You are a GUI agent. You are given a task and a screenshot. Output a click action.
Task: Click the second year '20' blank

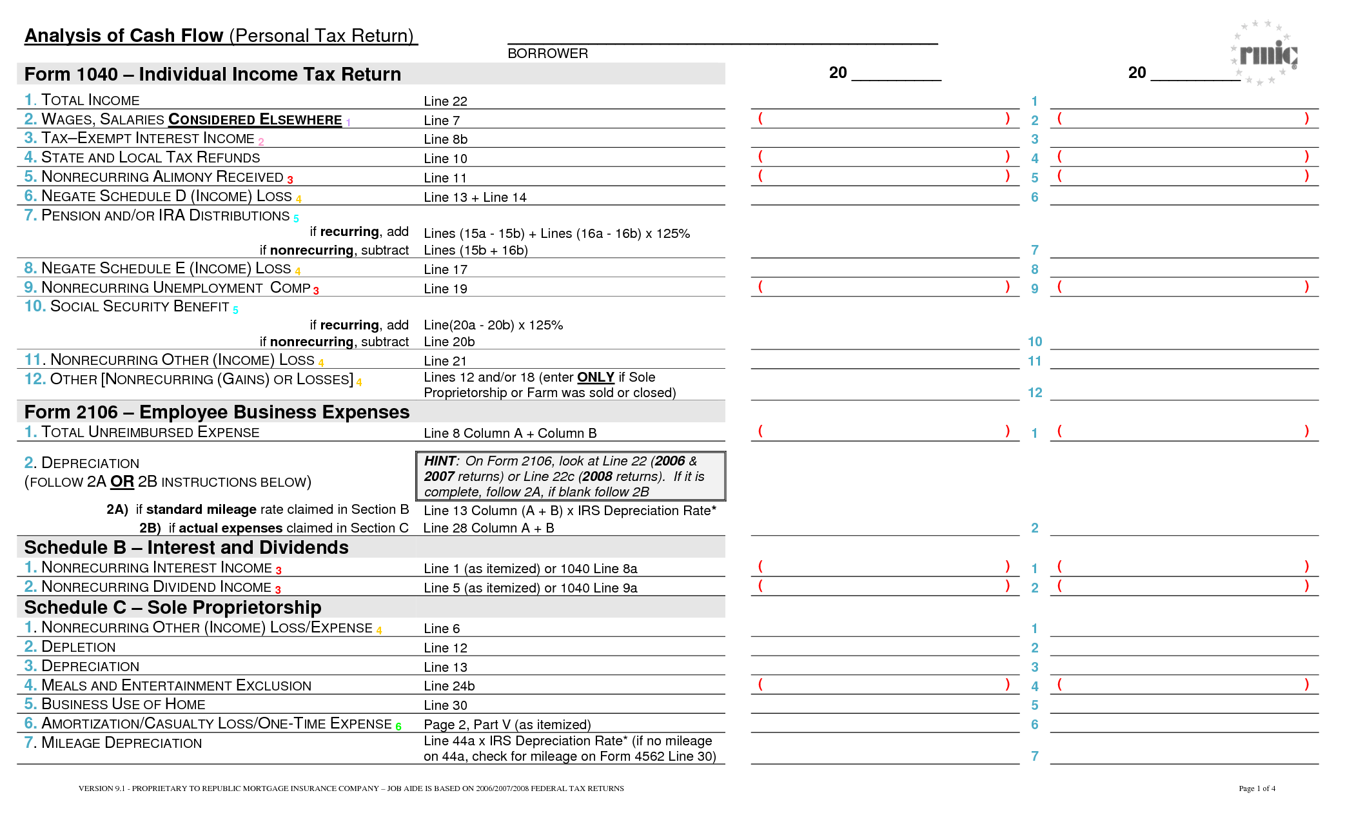(x=1195, y=73)
